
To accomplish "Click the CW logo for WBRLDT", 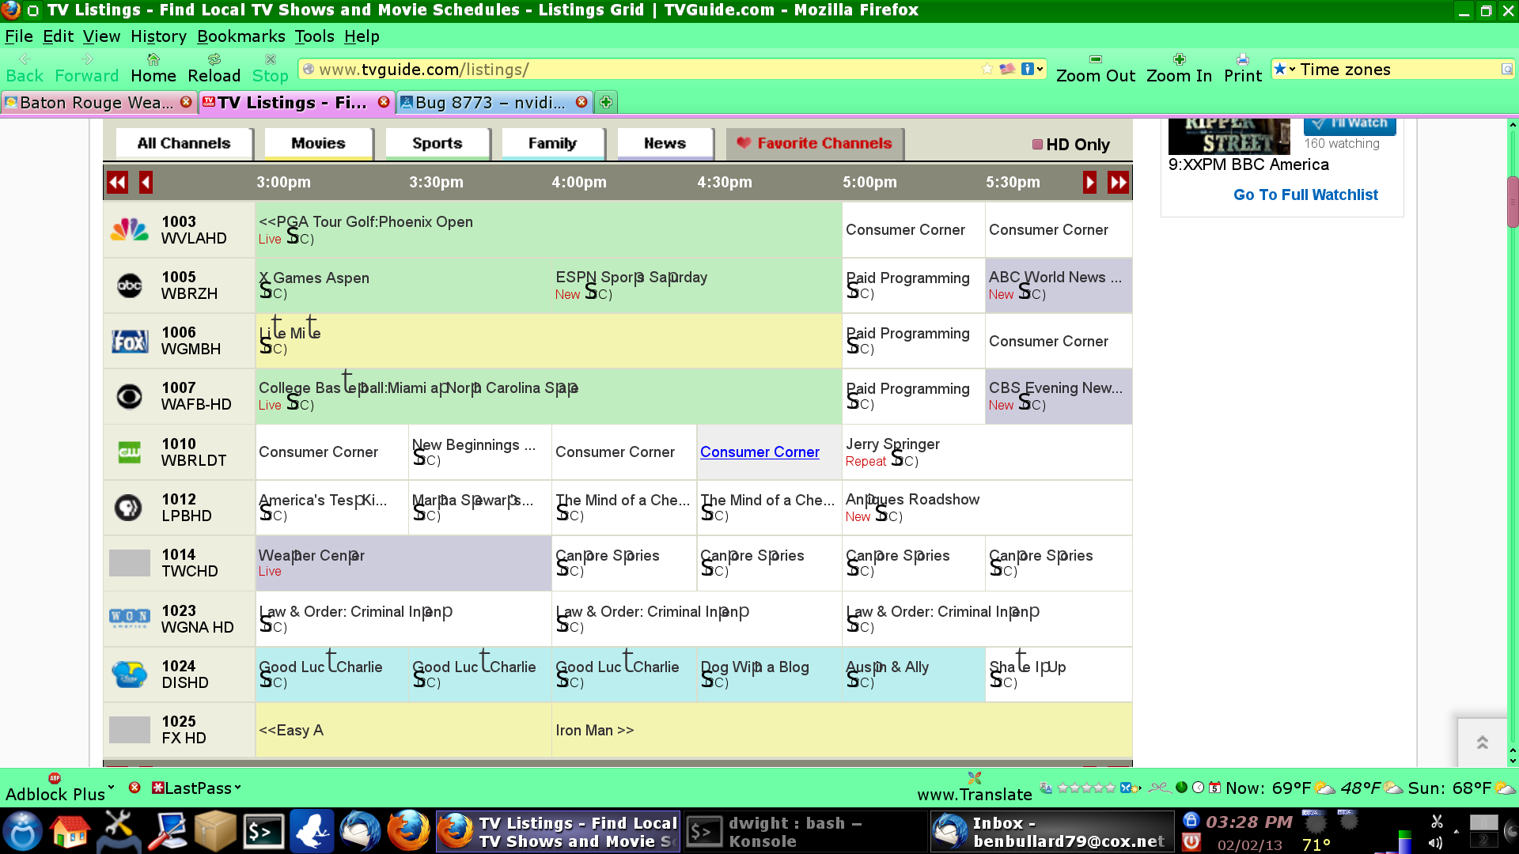I will (130, 452).
